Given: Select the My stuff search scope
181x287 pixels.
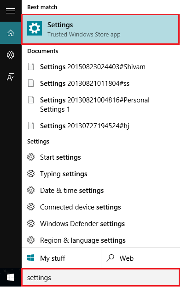Looking at the screenshot, I should click(61, 258).
